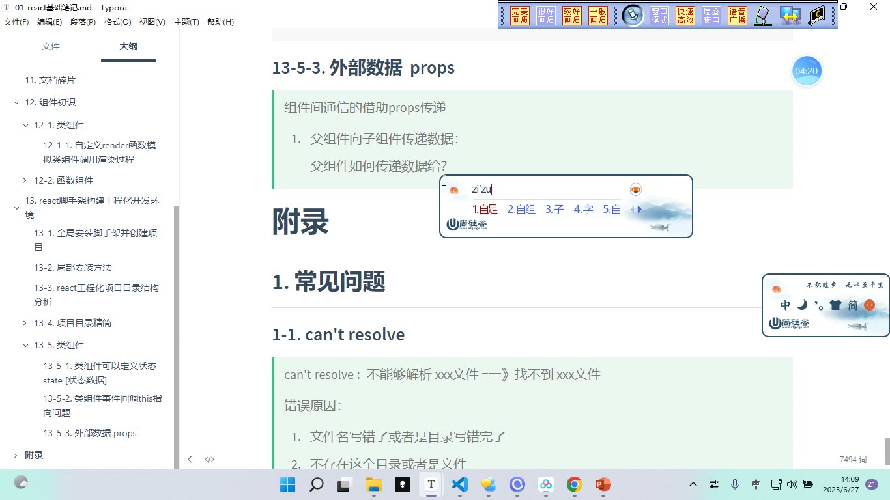
Task: Choose the 一般画质 quality option
Action: (x=598, y=16)
